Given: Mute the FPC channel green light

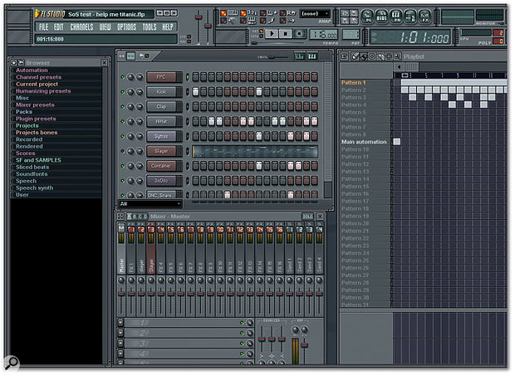Looking at the screenshot, I should pyautogui.click(x=122, y=77).
